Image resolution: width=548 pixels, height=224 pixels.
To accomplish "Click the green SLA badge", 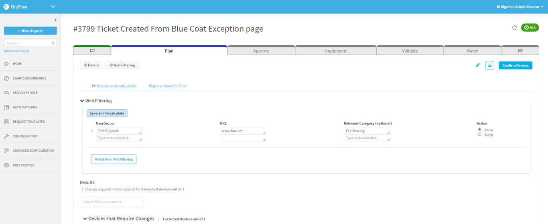I will click(530, 28).
